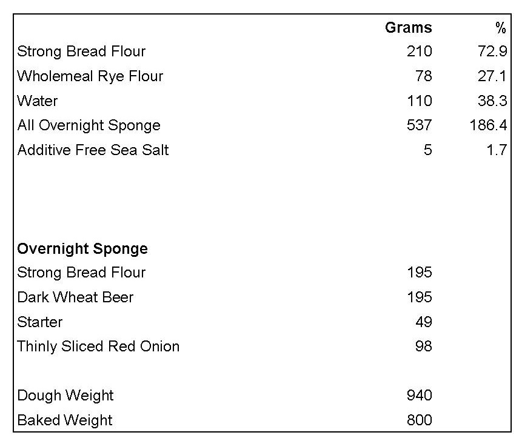519x441 pixels.
Task: Click the % column header
Action: click(500, 28)
